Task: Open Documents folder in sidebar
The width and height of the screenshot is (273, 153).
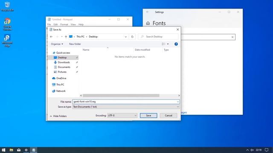Action: pos(64,67)
